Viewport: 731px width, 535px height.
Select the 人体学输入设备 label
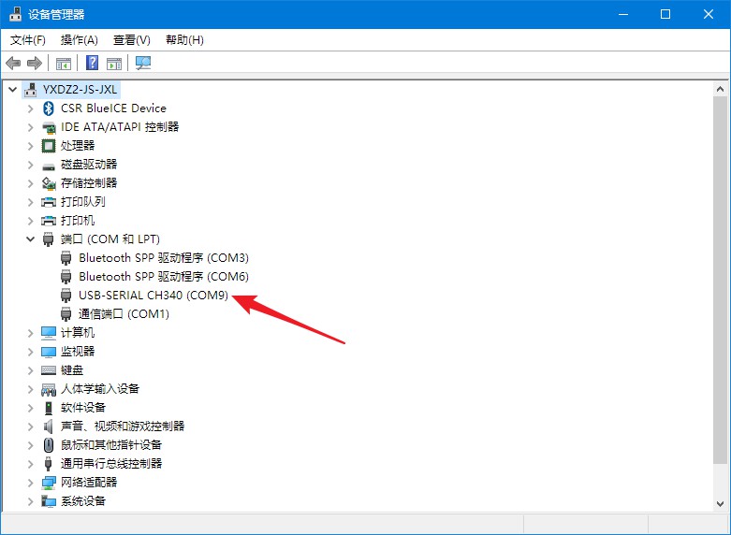tap(100, 389)
